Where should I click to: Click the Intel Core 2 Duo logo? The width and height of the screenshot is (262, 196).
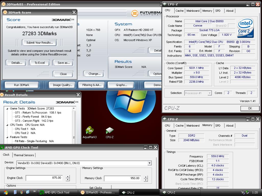point(245,28)
